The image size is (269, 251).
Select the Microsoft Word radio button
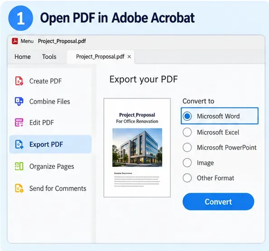tap(187, 116)
